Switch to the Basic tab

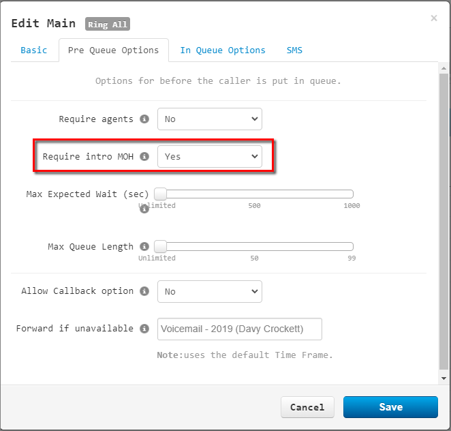(34, 50)
